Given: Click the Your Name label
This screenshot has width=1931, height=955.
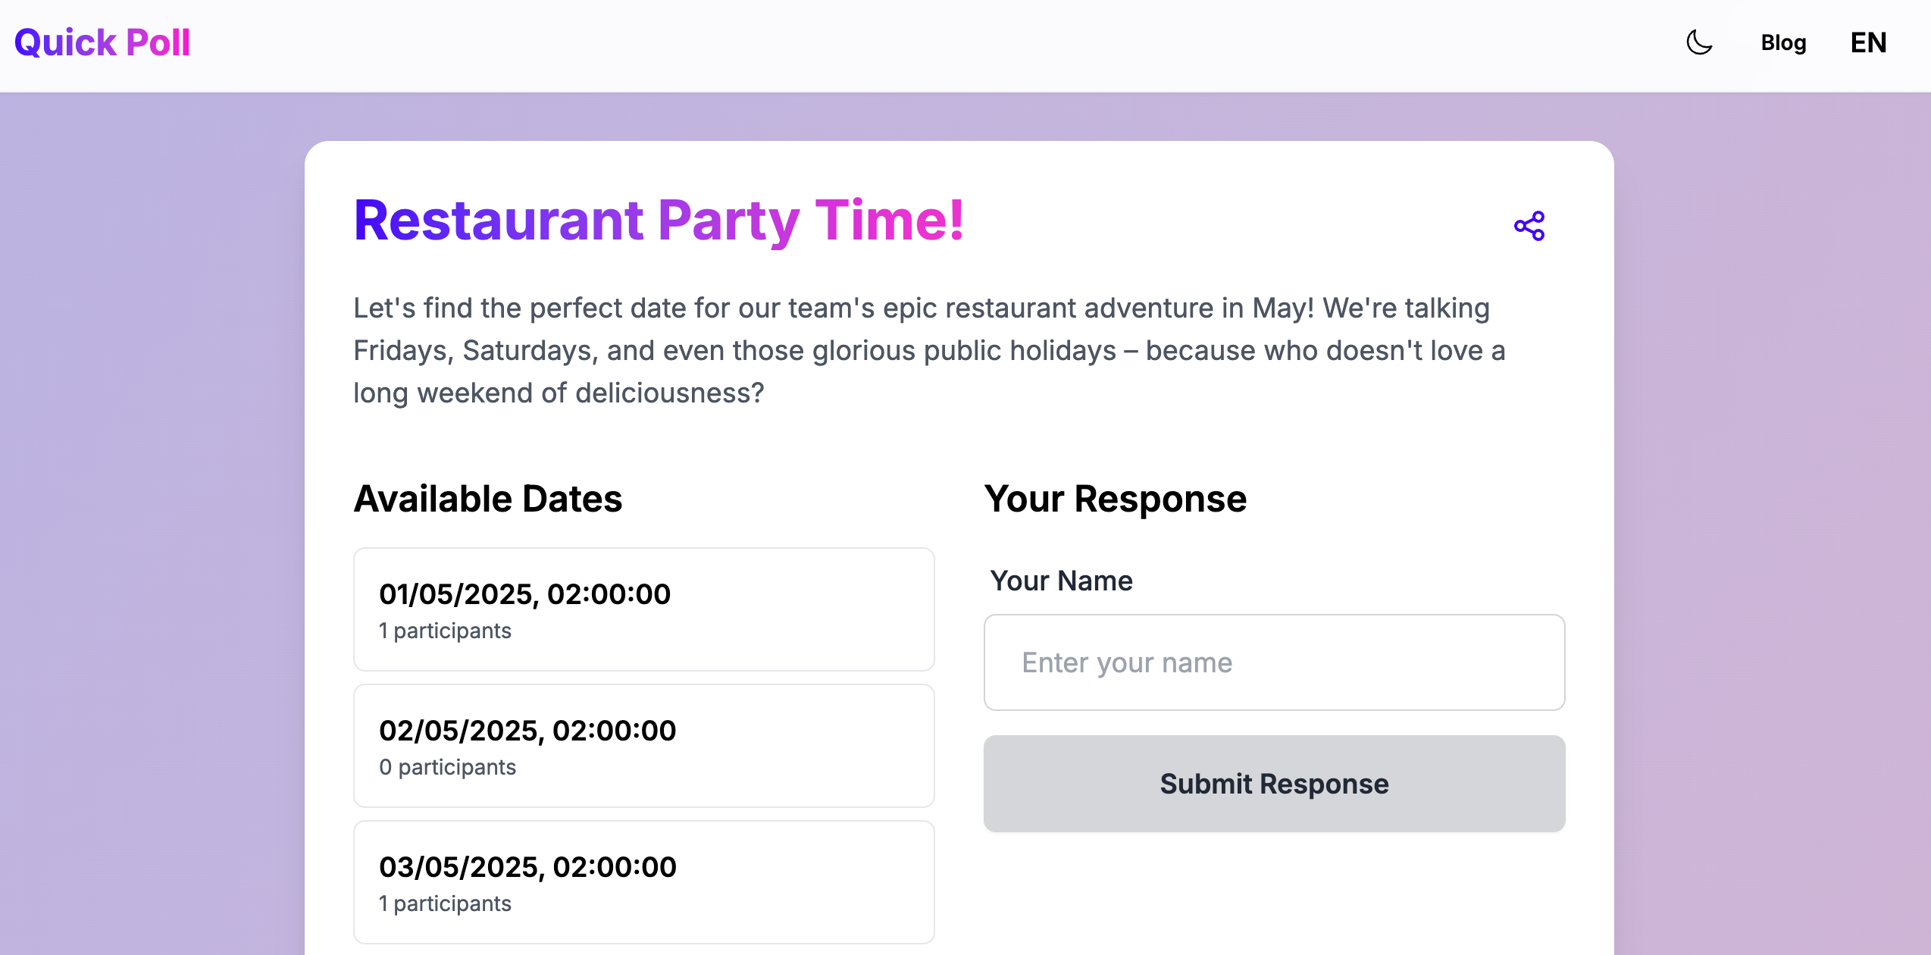Looking at the screenshot, I should [1061, 581].
